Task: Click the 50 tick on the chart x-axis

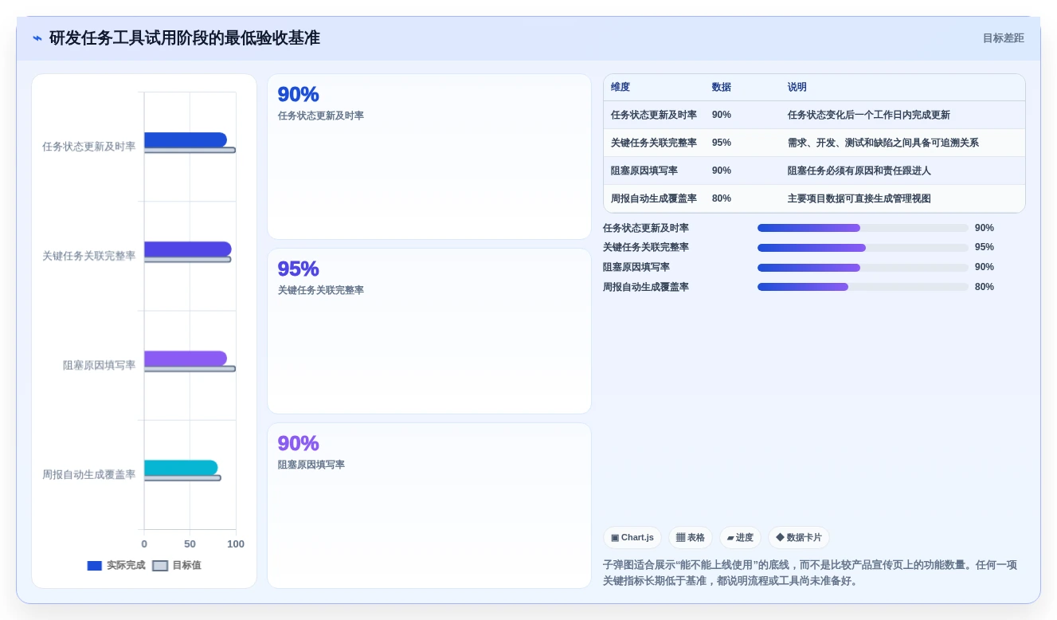Action: point(190,543)
